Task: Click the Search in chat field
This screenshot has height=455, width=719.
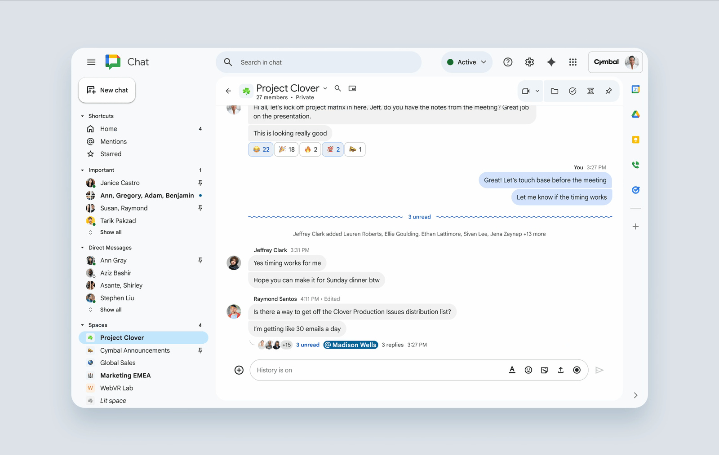Action: pyautogui.click(x=324, y=62)
